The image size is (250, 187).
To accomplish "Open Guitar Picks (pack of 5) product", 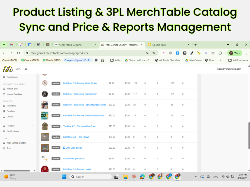I will (x=74, y=159).
